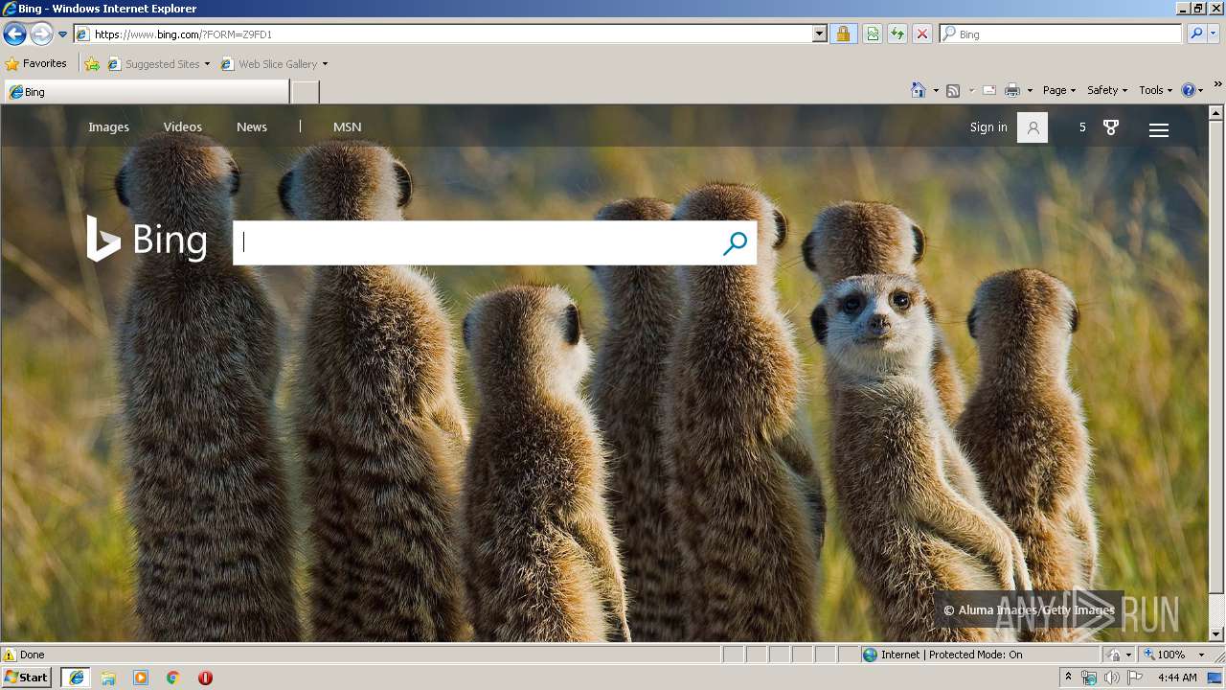Go forward with the Forward arrow button
1226x690 pixels.
(41, 34)
